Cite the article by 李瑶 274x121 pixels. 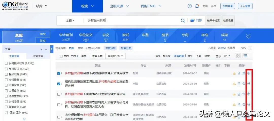click(249, 84)
